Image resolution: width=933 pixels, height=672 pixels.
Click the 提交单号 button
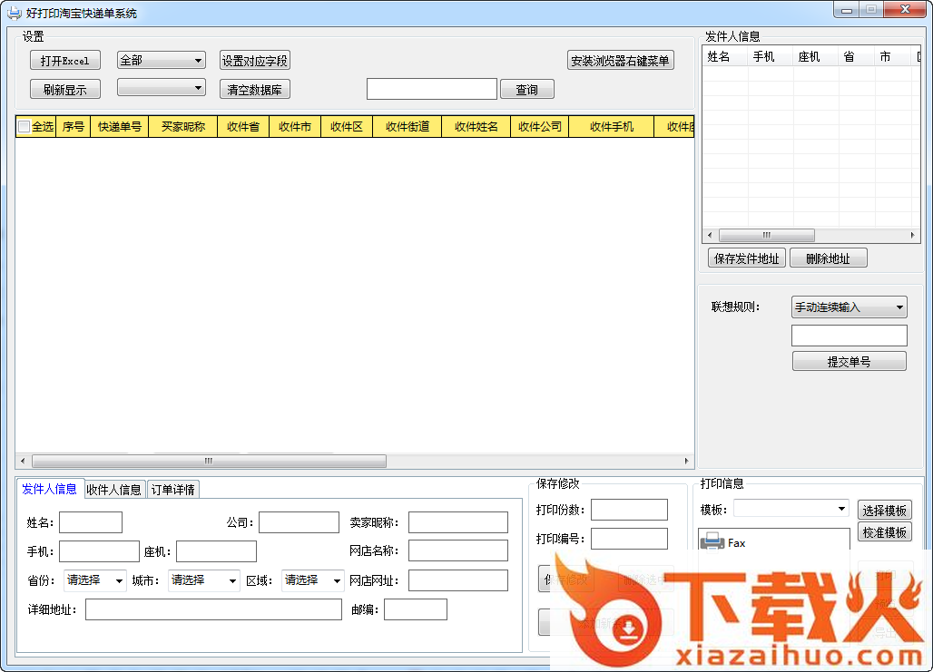[849, 362]
